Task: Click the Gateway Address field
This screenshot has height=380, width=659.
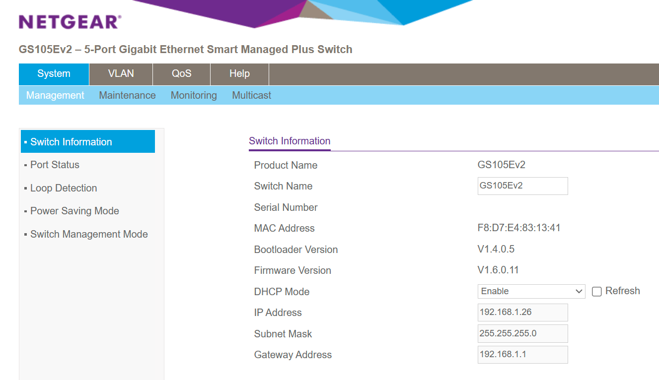Action: click(522, 355)
